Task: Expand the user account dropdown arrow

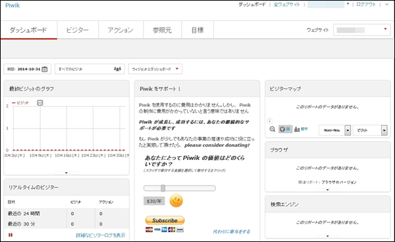Action: 348,4
